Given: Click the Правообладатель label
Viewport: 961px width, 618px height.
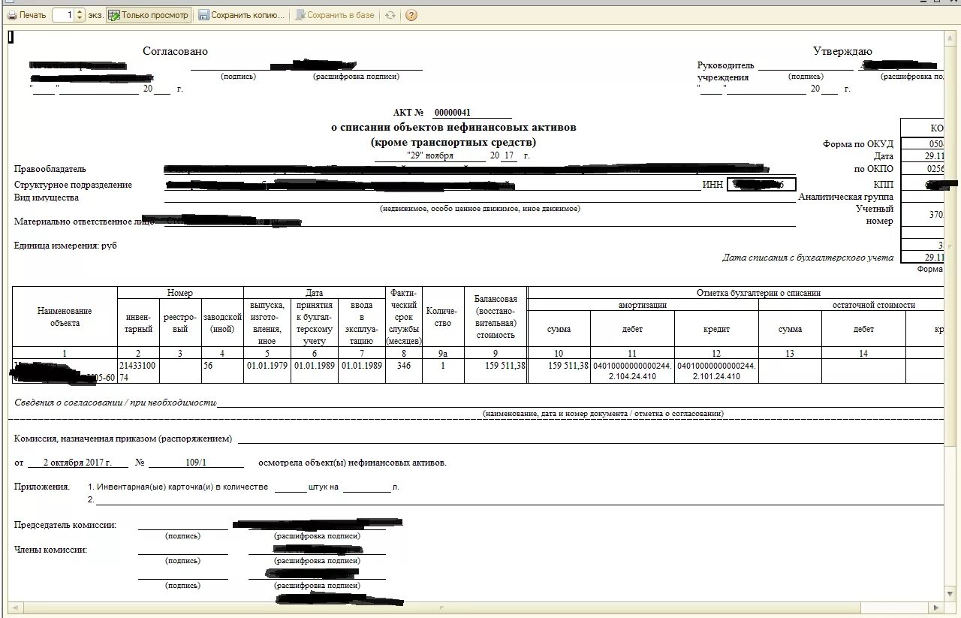Looking at the screenshot, I should [x=50, y=170].
